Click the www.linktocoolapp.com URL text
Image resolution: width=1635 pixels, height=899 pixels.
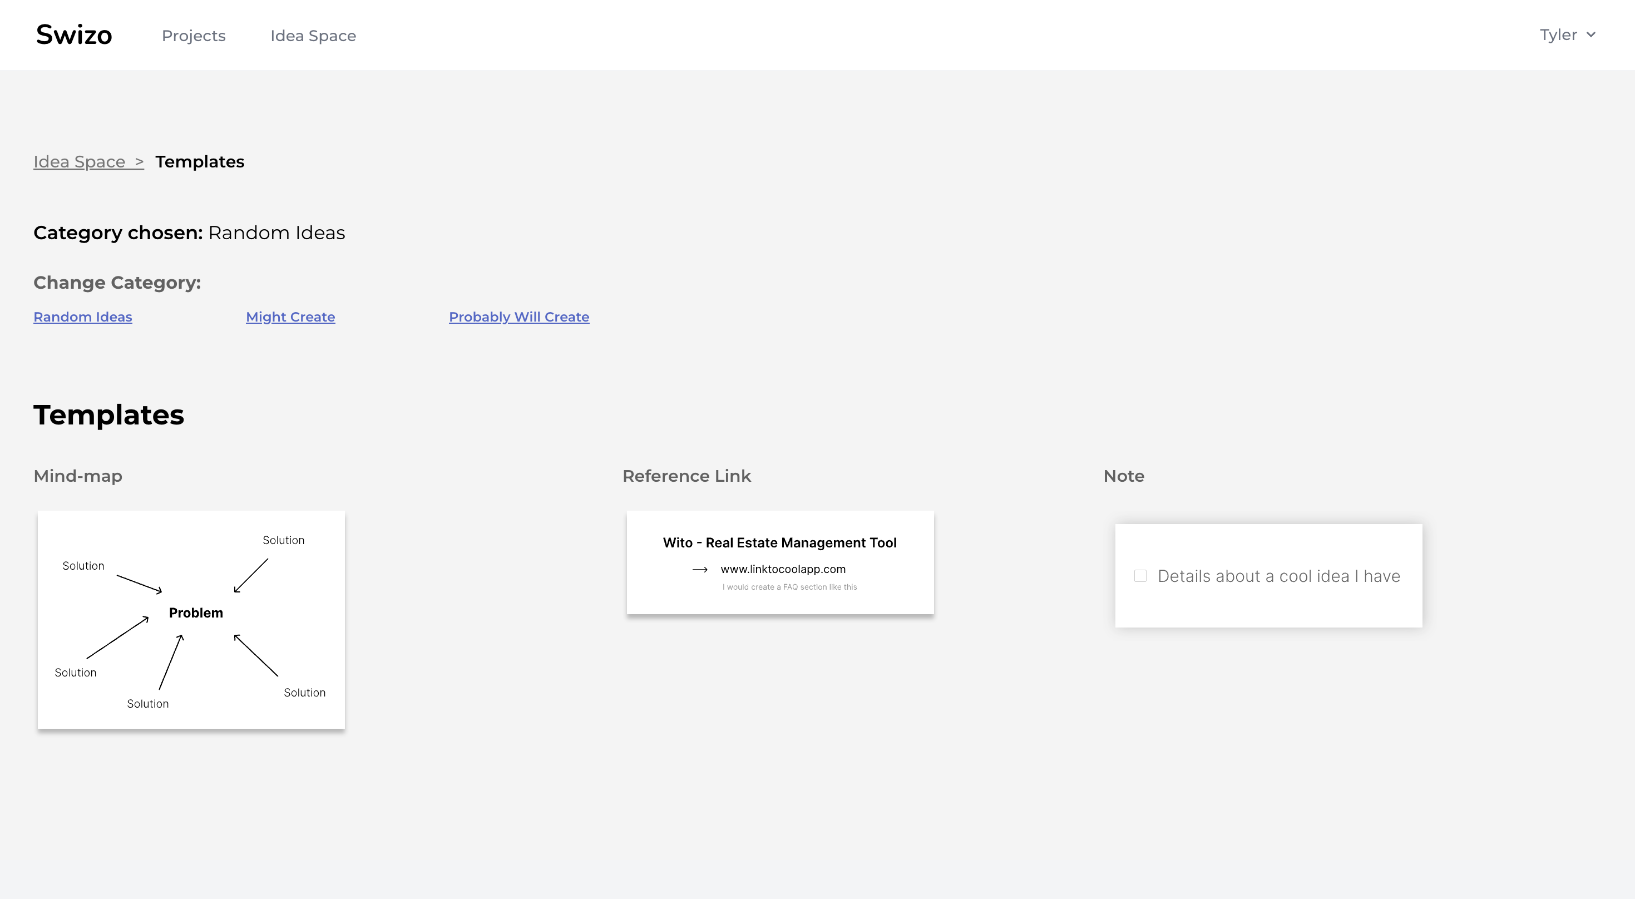(783, 570)
